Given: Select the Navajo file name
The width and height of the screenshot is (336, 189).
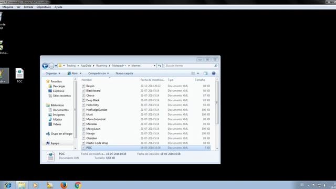Looking at the screenshot, I should [90, 133].
